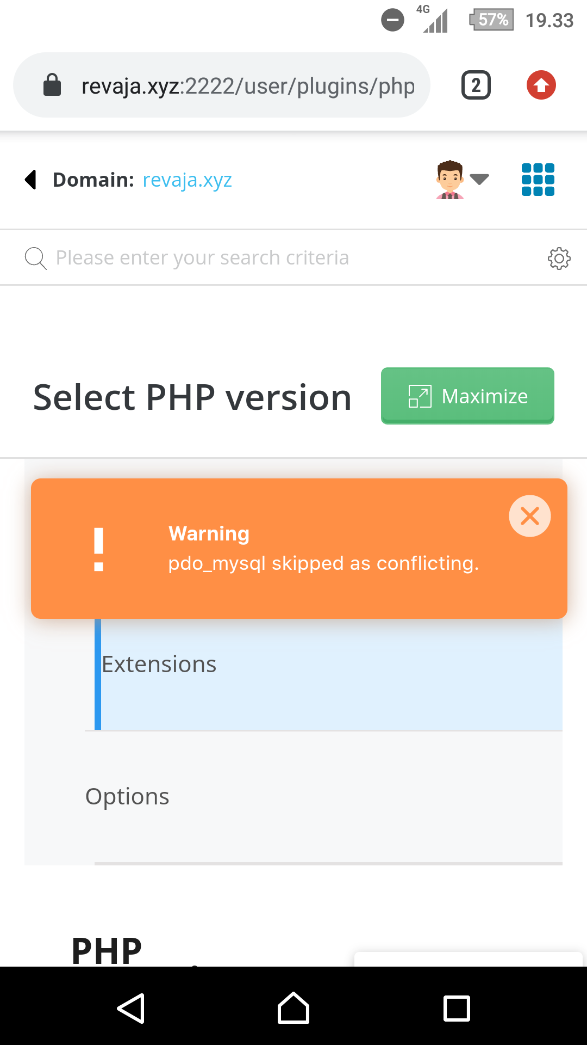Viewport: 587px width, 1045px height.
Task: Tap the red browser update arrow icon
Action: 541,85
